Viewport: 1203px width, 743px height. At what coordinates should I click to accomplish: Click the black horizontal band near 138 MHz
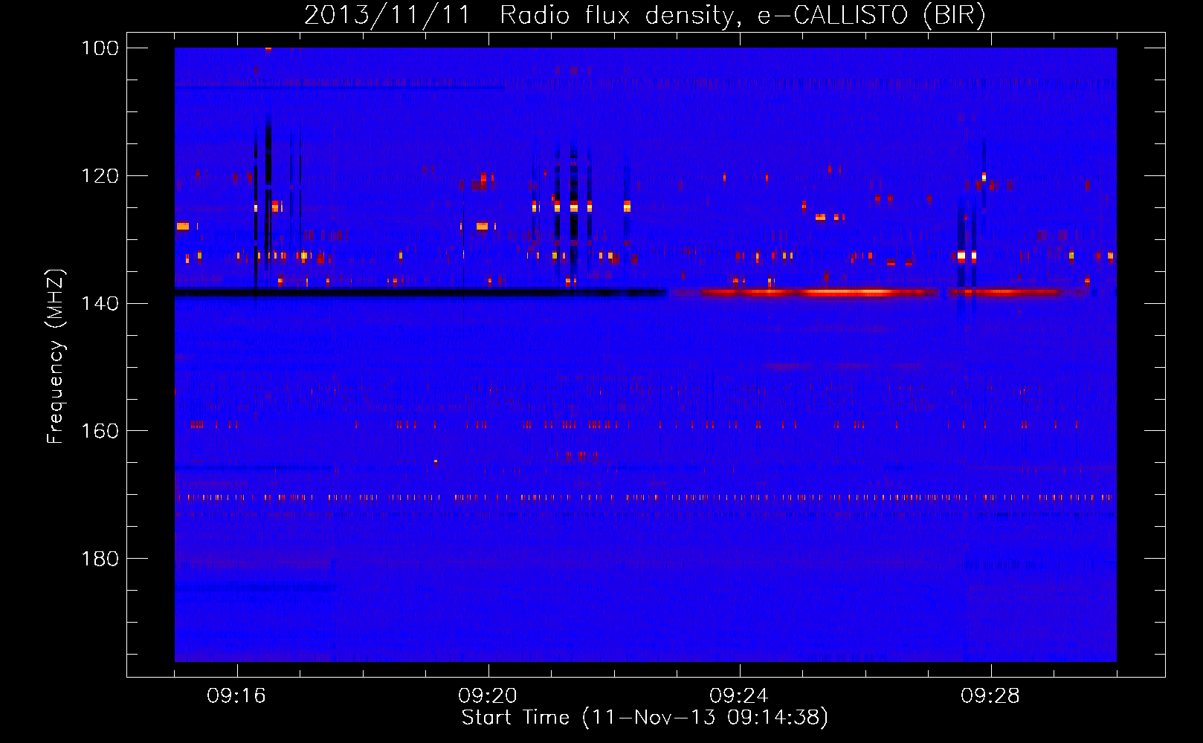click(x=420, y=293)
